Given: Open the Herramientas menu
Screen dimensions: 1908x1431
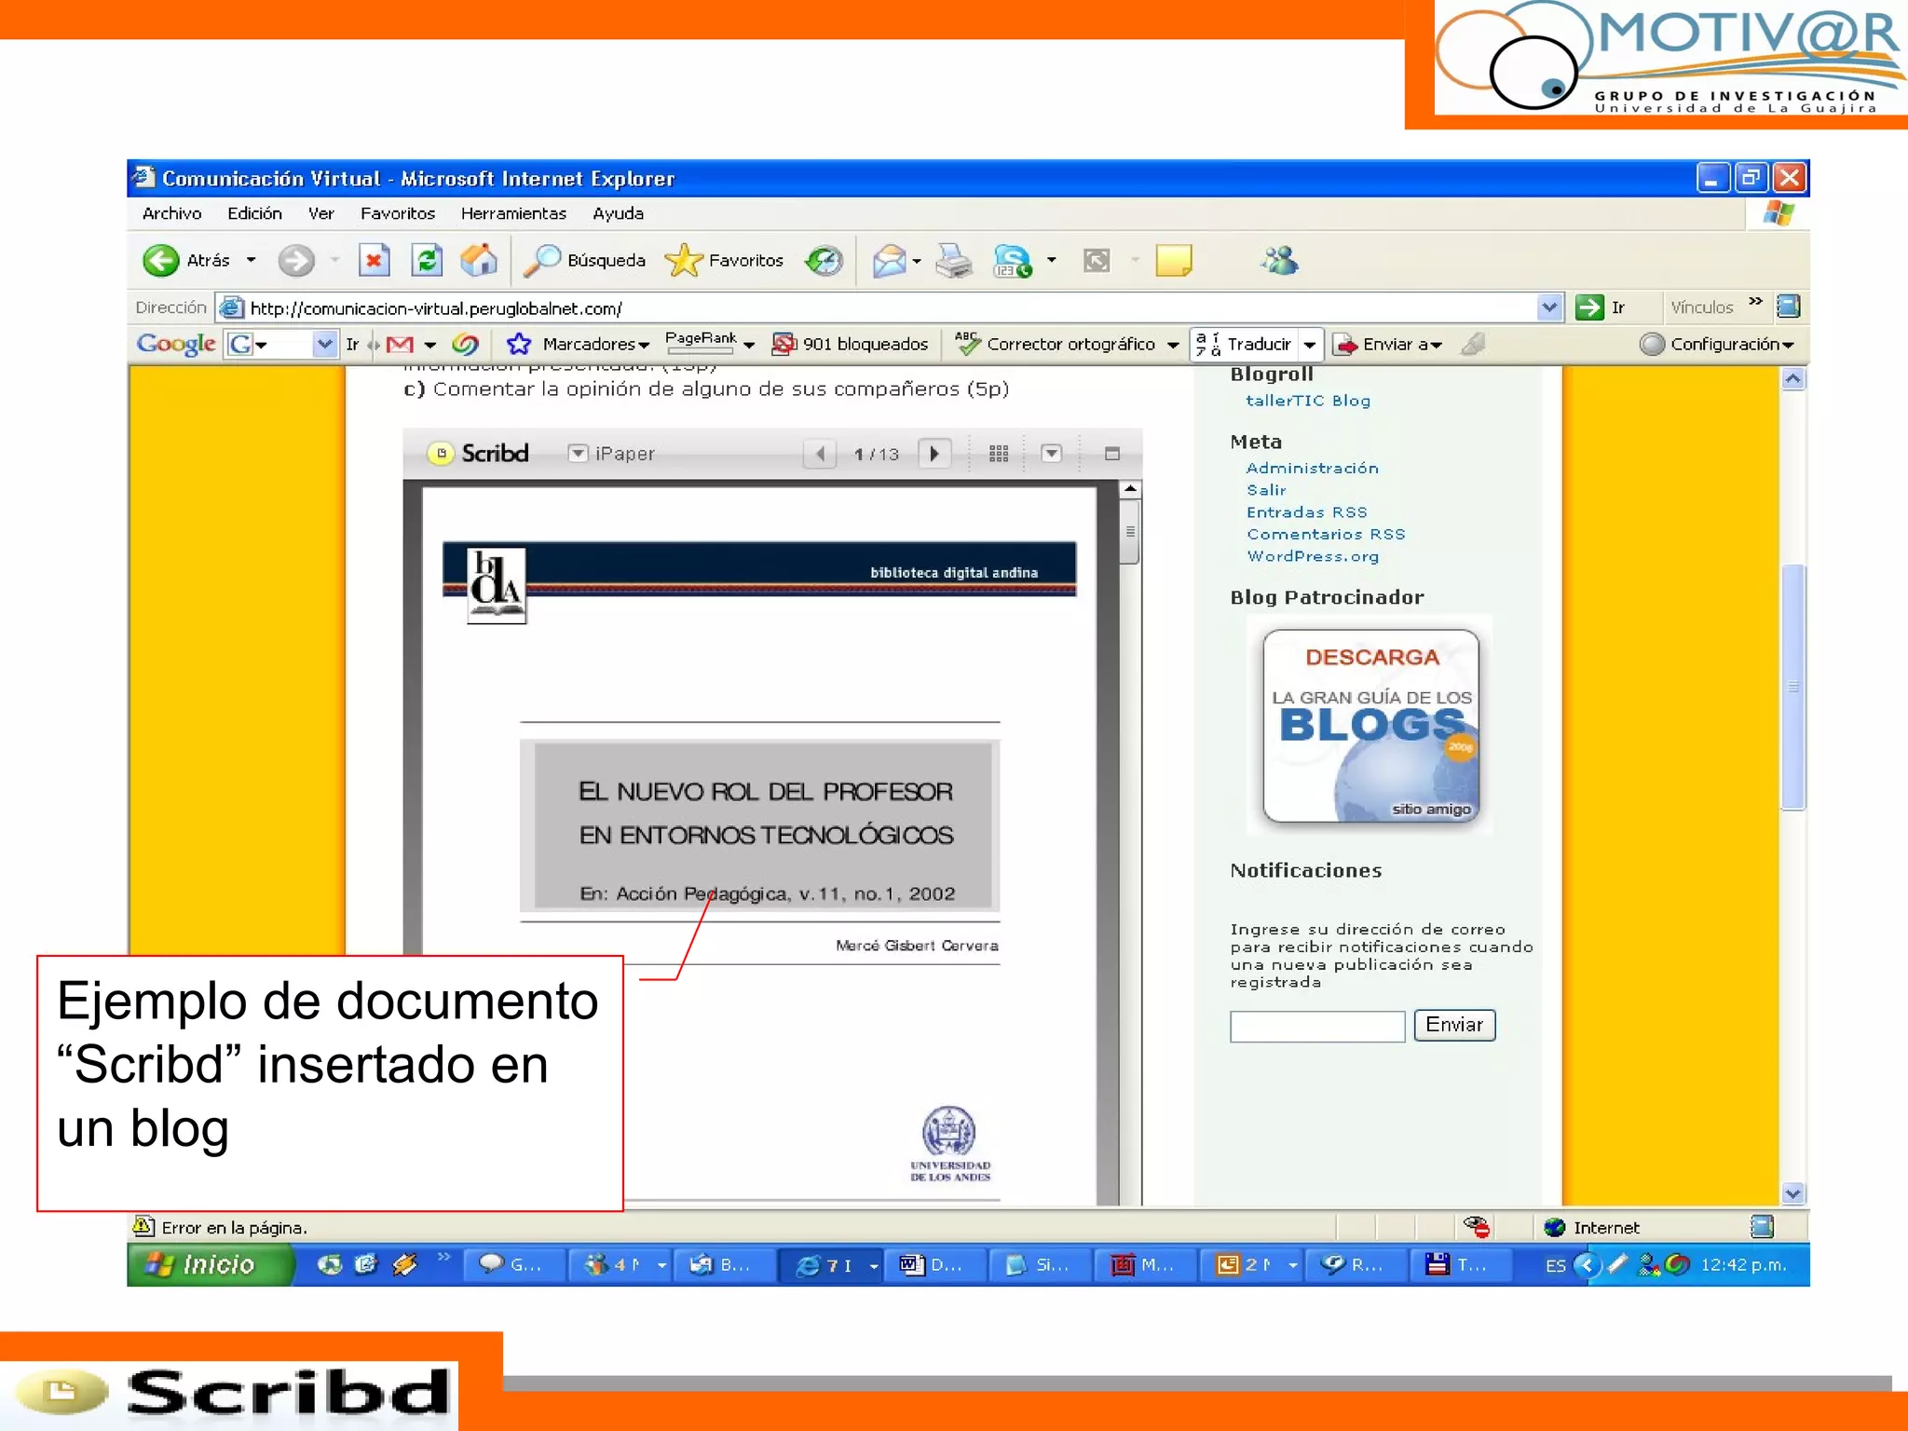Looking at the screenshot, I should coord(513,213).
